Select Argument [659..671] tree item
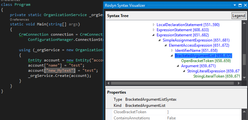 [198, 66]
